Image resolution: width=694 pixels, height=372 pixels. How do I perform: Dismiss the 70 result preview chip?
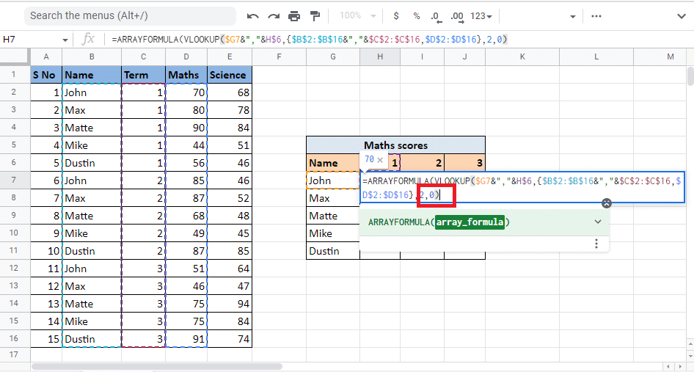380,160
